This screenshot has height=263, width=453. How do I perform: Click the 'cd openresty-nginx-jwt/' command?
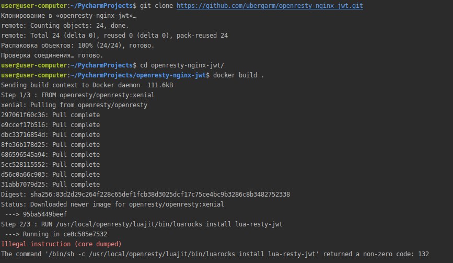pyautogui.click(x=182, y=65)
